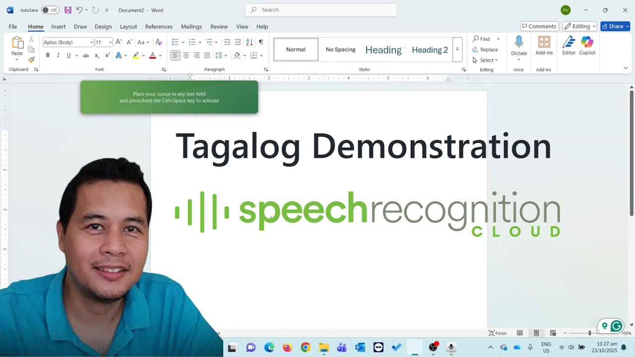Image resolution: width=635 pixels, height=357 pixels.
Task: Increase font size with grow icon
Action: pos(119,42)
